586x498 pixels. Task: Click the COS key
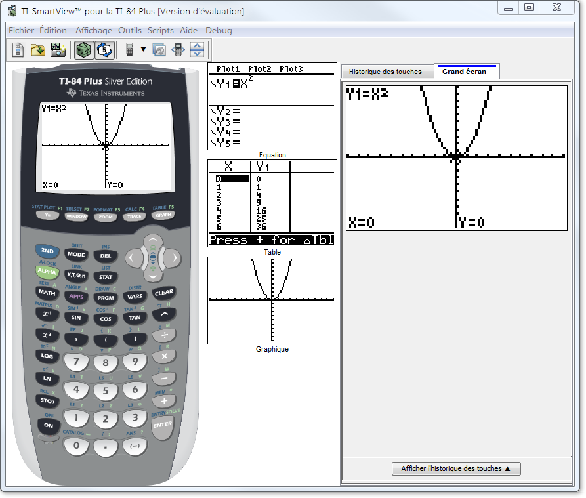[106, 319]
